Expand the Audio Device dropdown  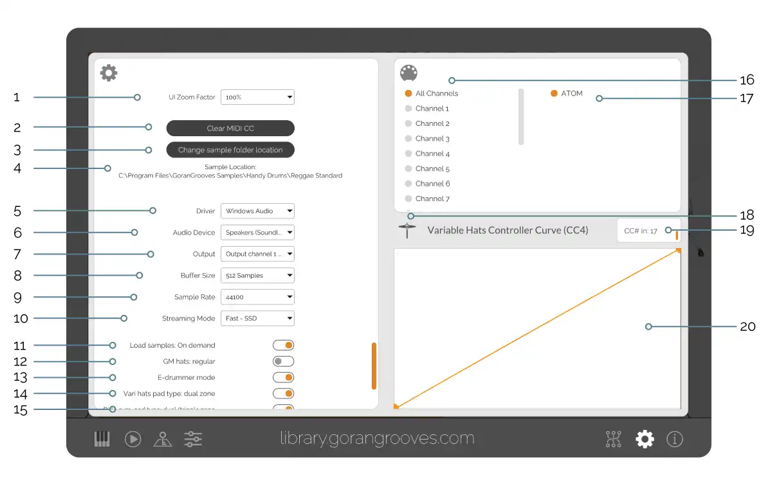pos(257,233)
